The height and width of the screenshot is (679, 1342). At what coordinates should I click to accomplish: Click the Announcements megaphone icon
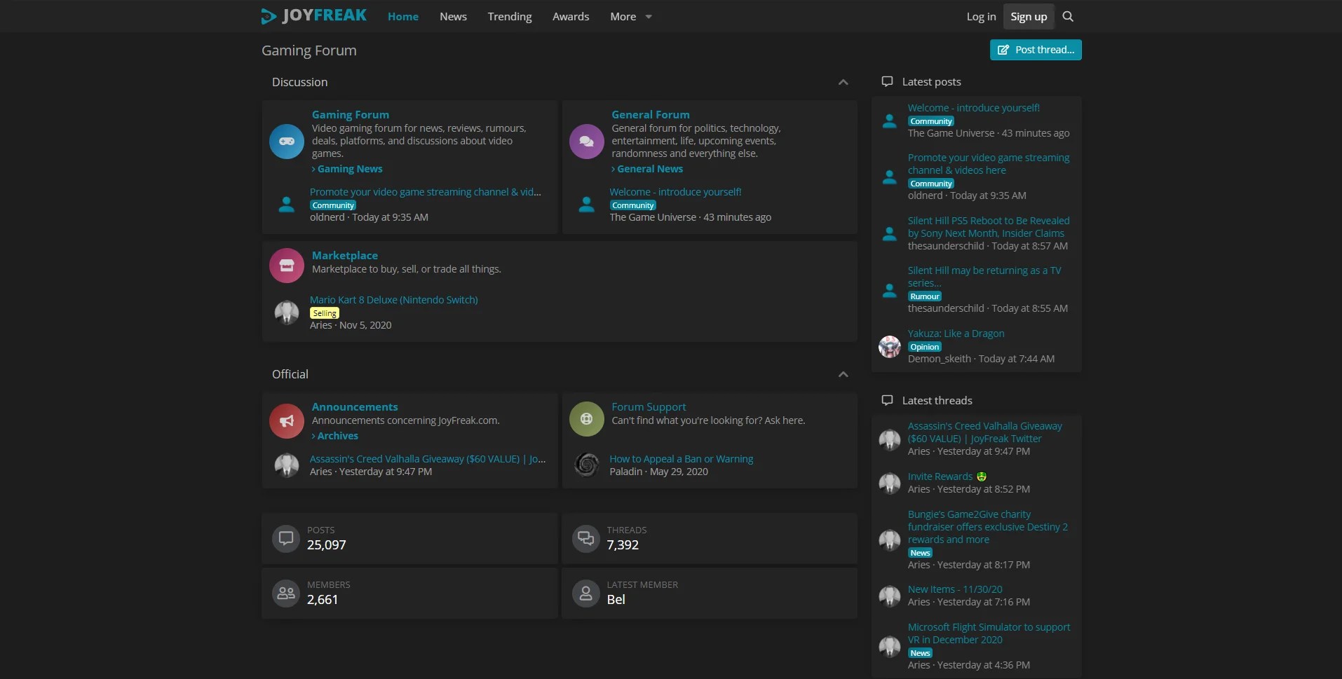(x=287, y=420)
